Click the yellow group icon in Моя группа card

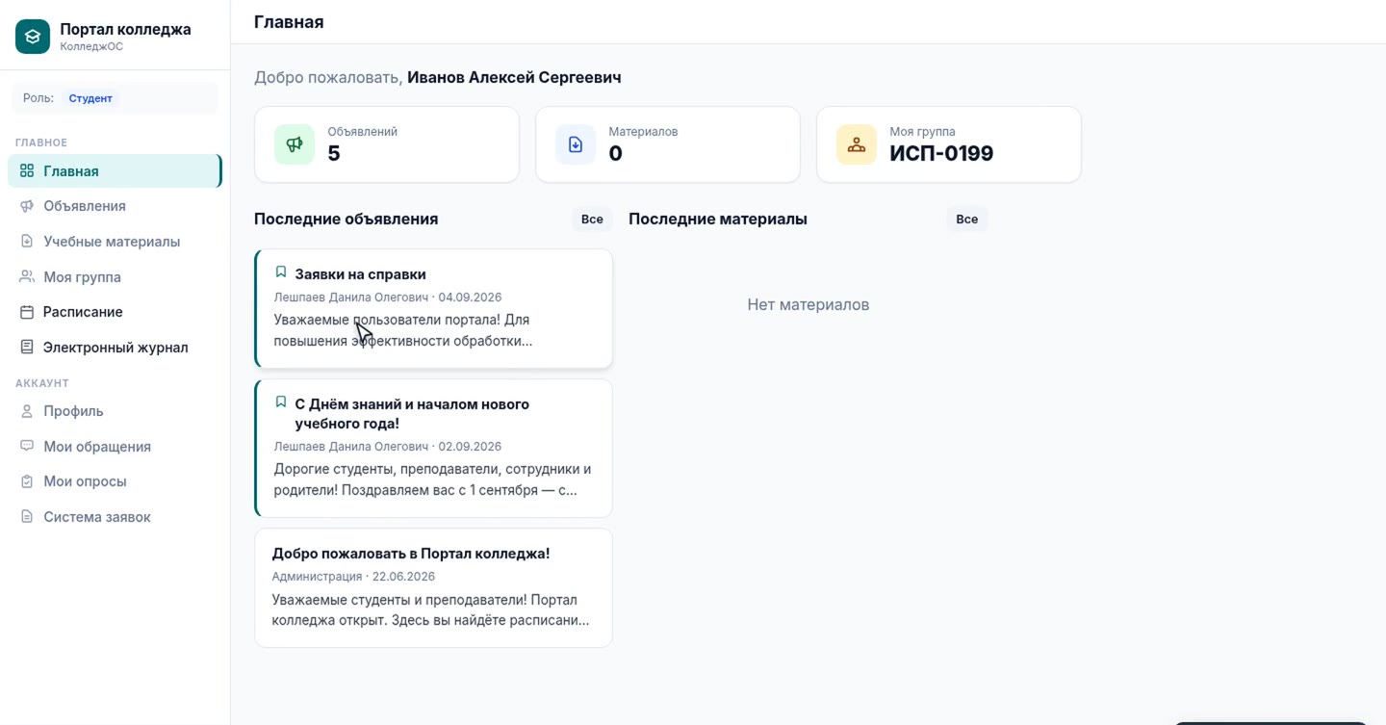(x=857, y=144)
